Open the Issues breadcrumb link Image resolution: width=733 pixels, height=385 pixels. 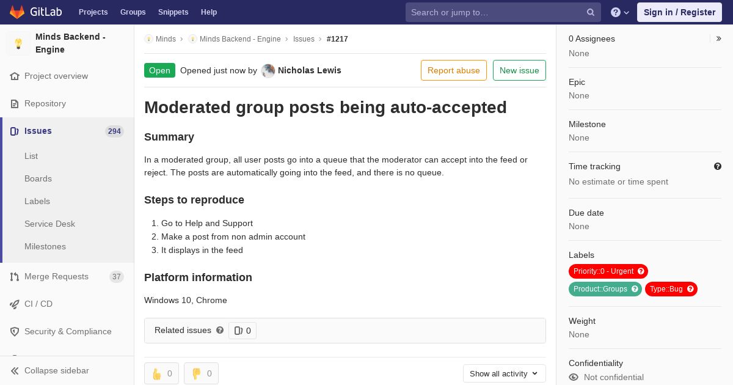click(x=304, y=39)
